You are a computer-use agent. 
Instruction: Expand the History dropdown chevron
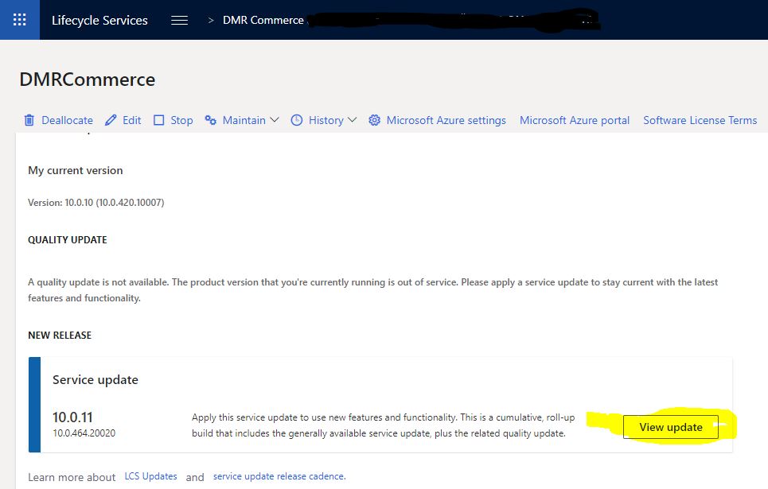[x=352, y=120]
